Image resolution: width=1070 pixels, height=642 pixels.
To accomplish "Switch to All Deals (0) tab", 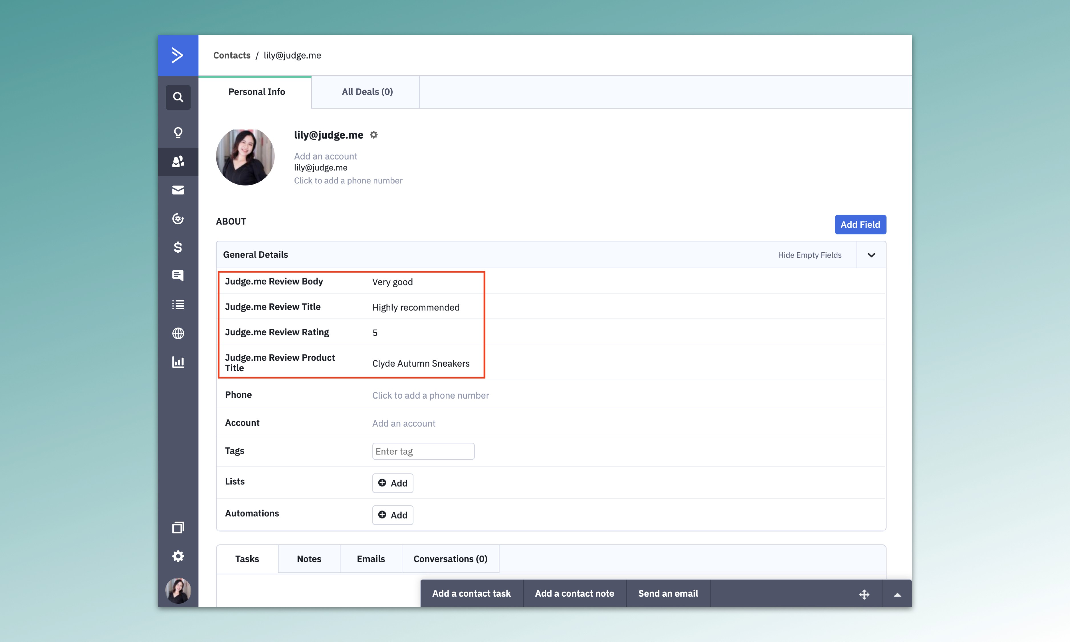I will (367, 92).
